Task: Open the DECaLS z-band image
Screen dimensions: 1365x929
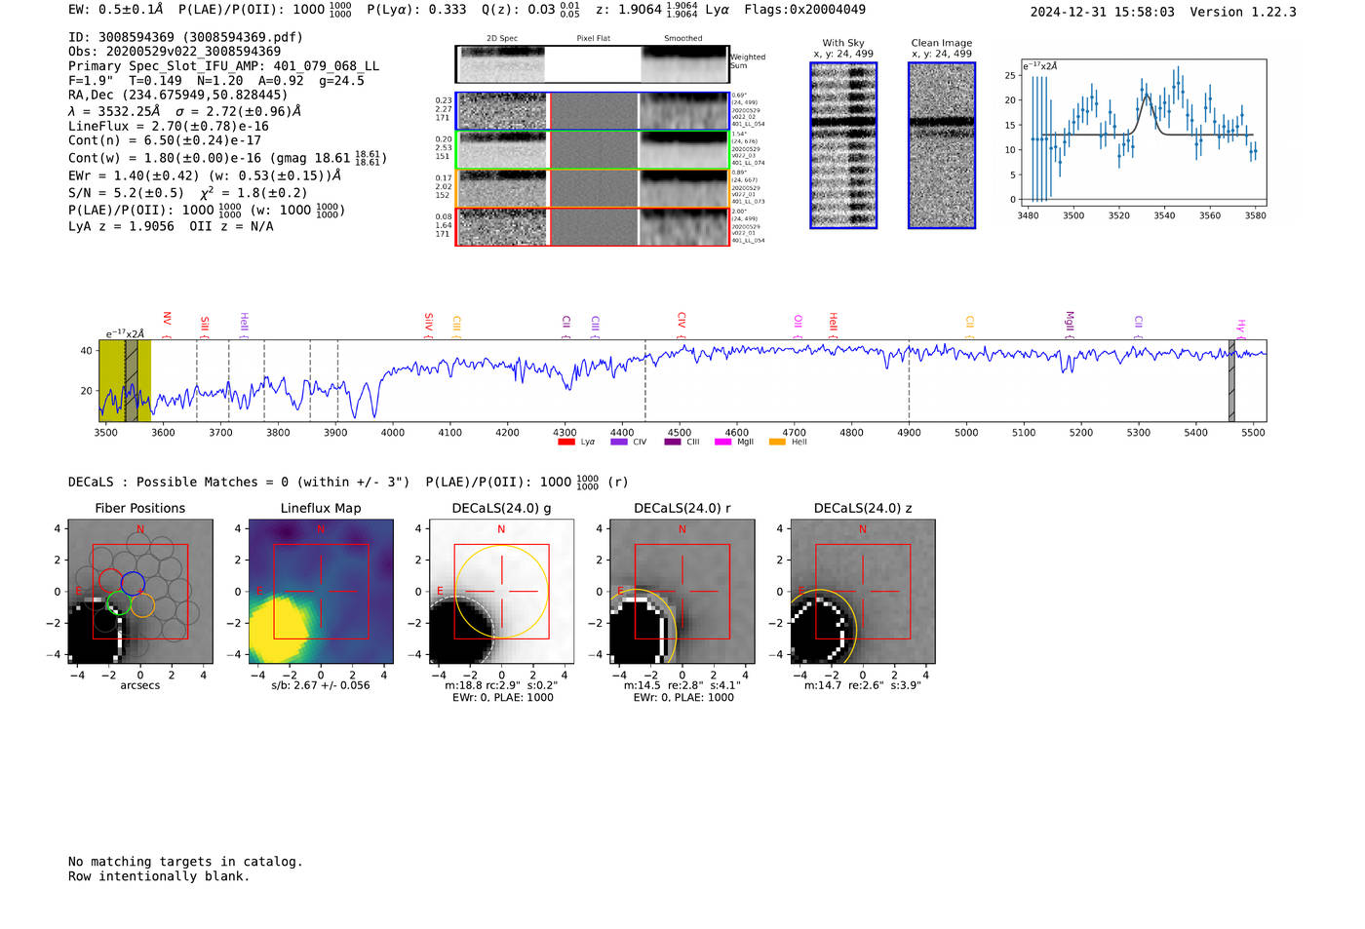Action: (x=862, y=592)
